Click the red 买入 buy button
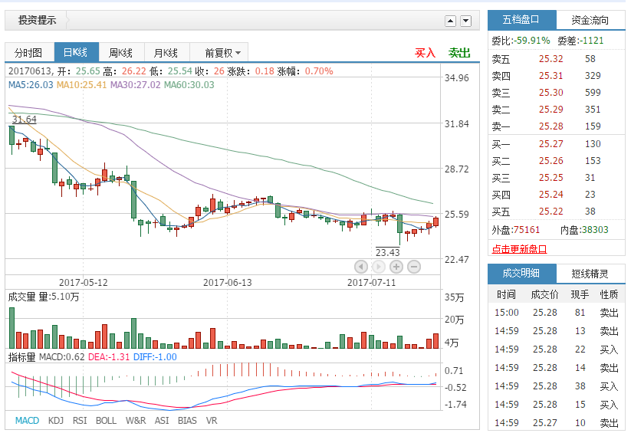The image size is (631, 443). (x=424, y=52)
